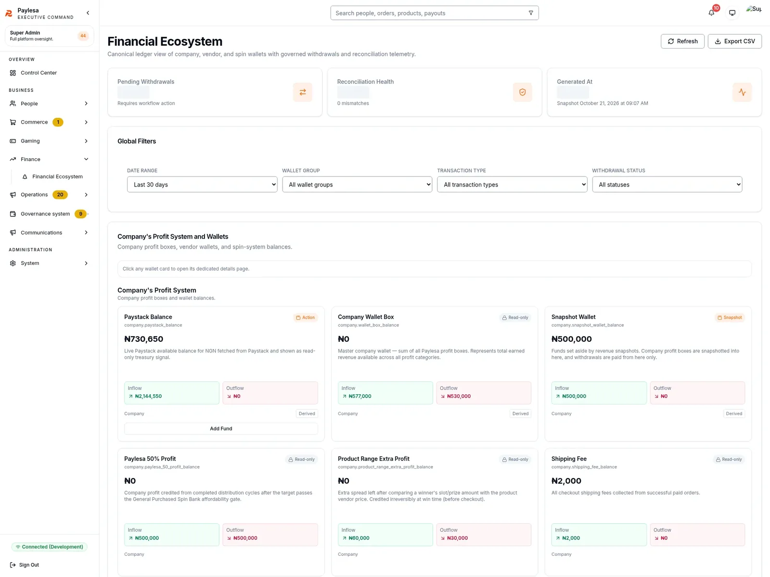The width and height of the screenshot is (770, 577).
Task: Open the Gaming menu item
Action: click(x=50, y=141)
